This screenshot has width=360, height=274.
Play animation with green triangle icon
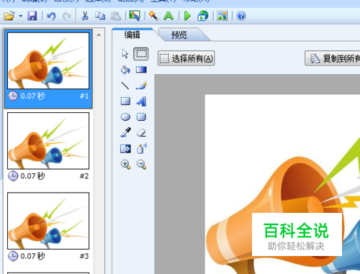pyautogui.click(x=187, y=16)
